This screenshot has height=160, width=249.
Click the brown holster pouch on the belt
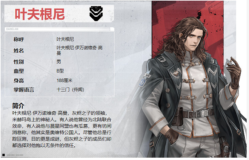point(177,117)
